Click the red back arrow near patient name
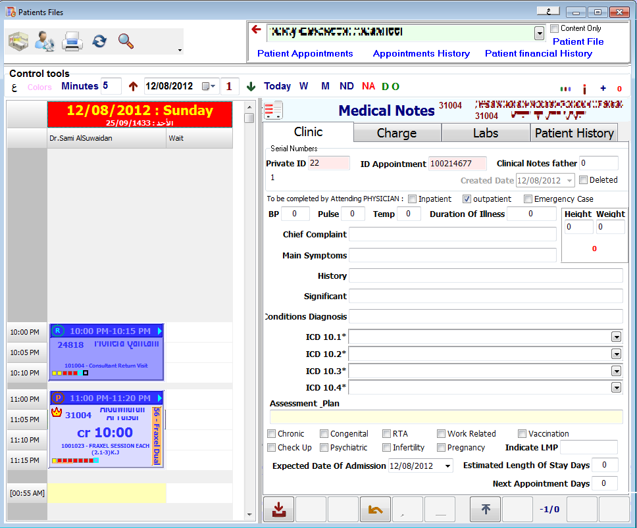Viewport: 637px width, 528px height. (256, 30)
